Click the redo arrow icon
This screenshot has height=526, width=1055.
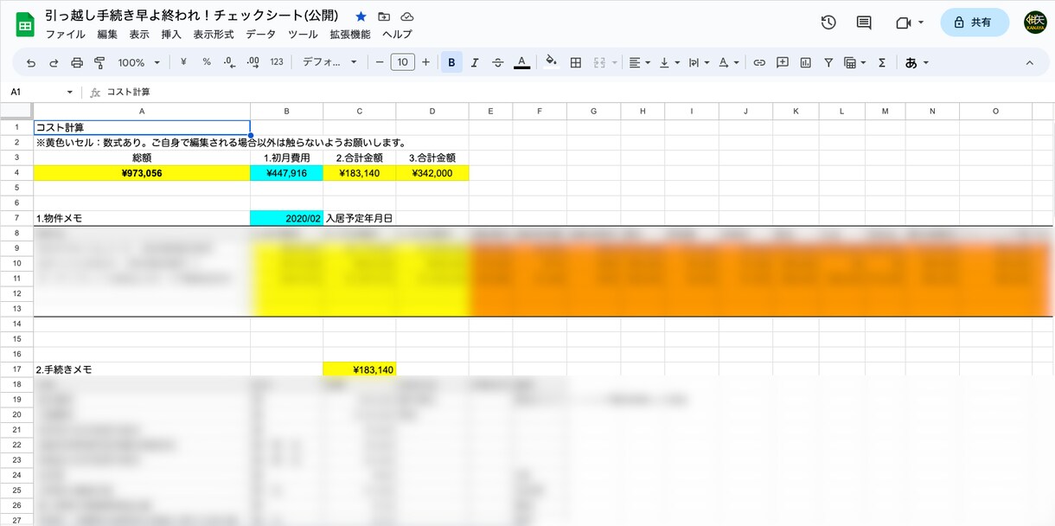(54, 62)
